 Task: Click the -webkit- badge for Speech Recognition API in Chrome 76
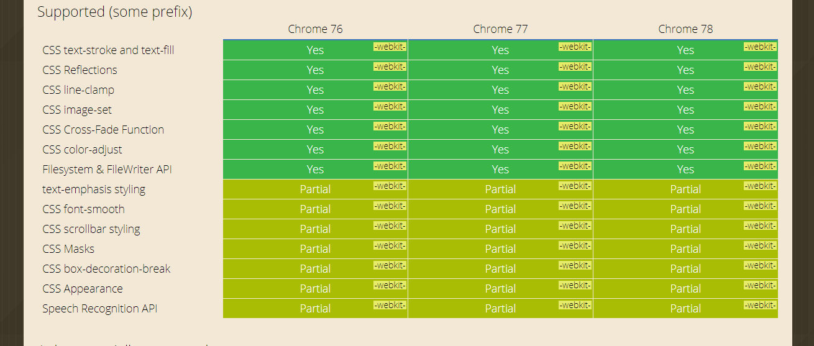[x=390, y=305]
